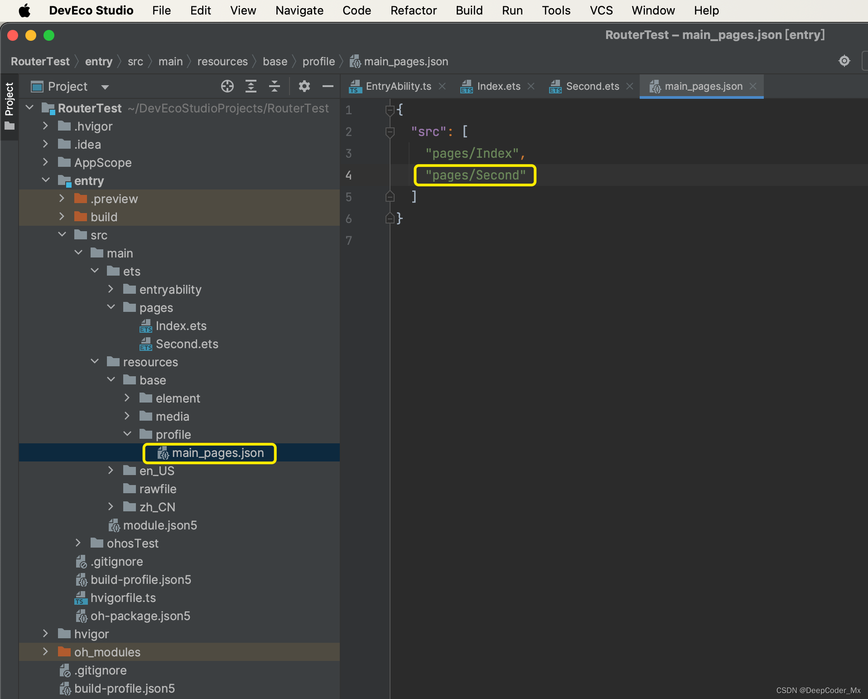Click resources in breadcrumb bar
Viewport: 868px width, 699px height.
(222, 61)
